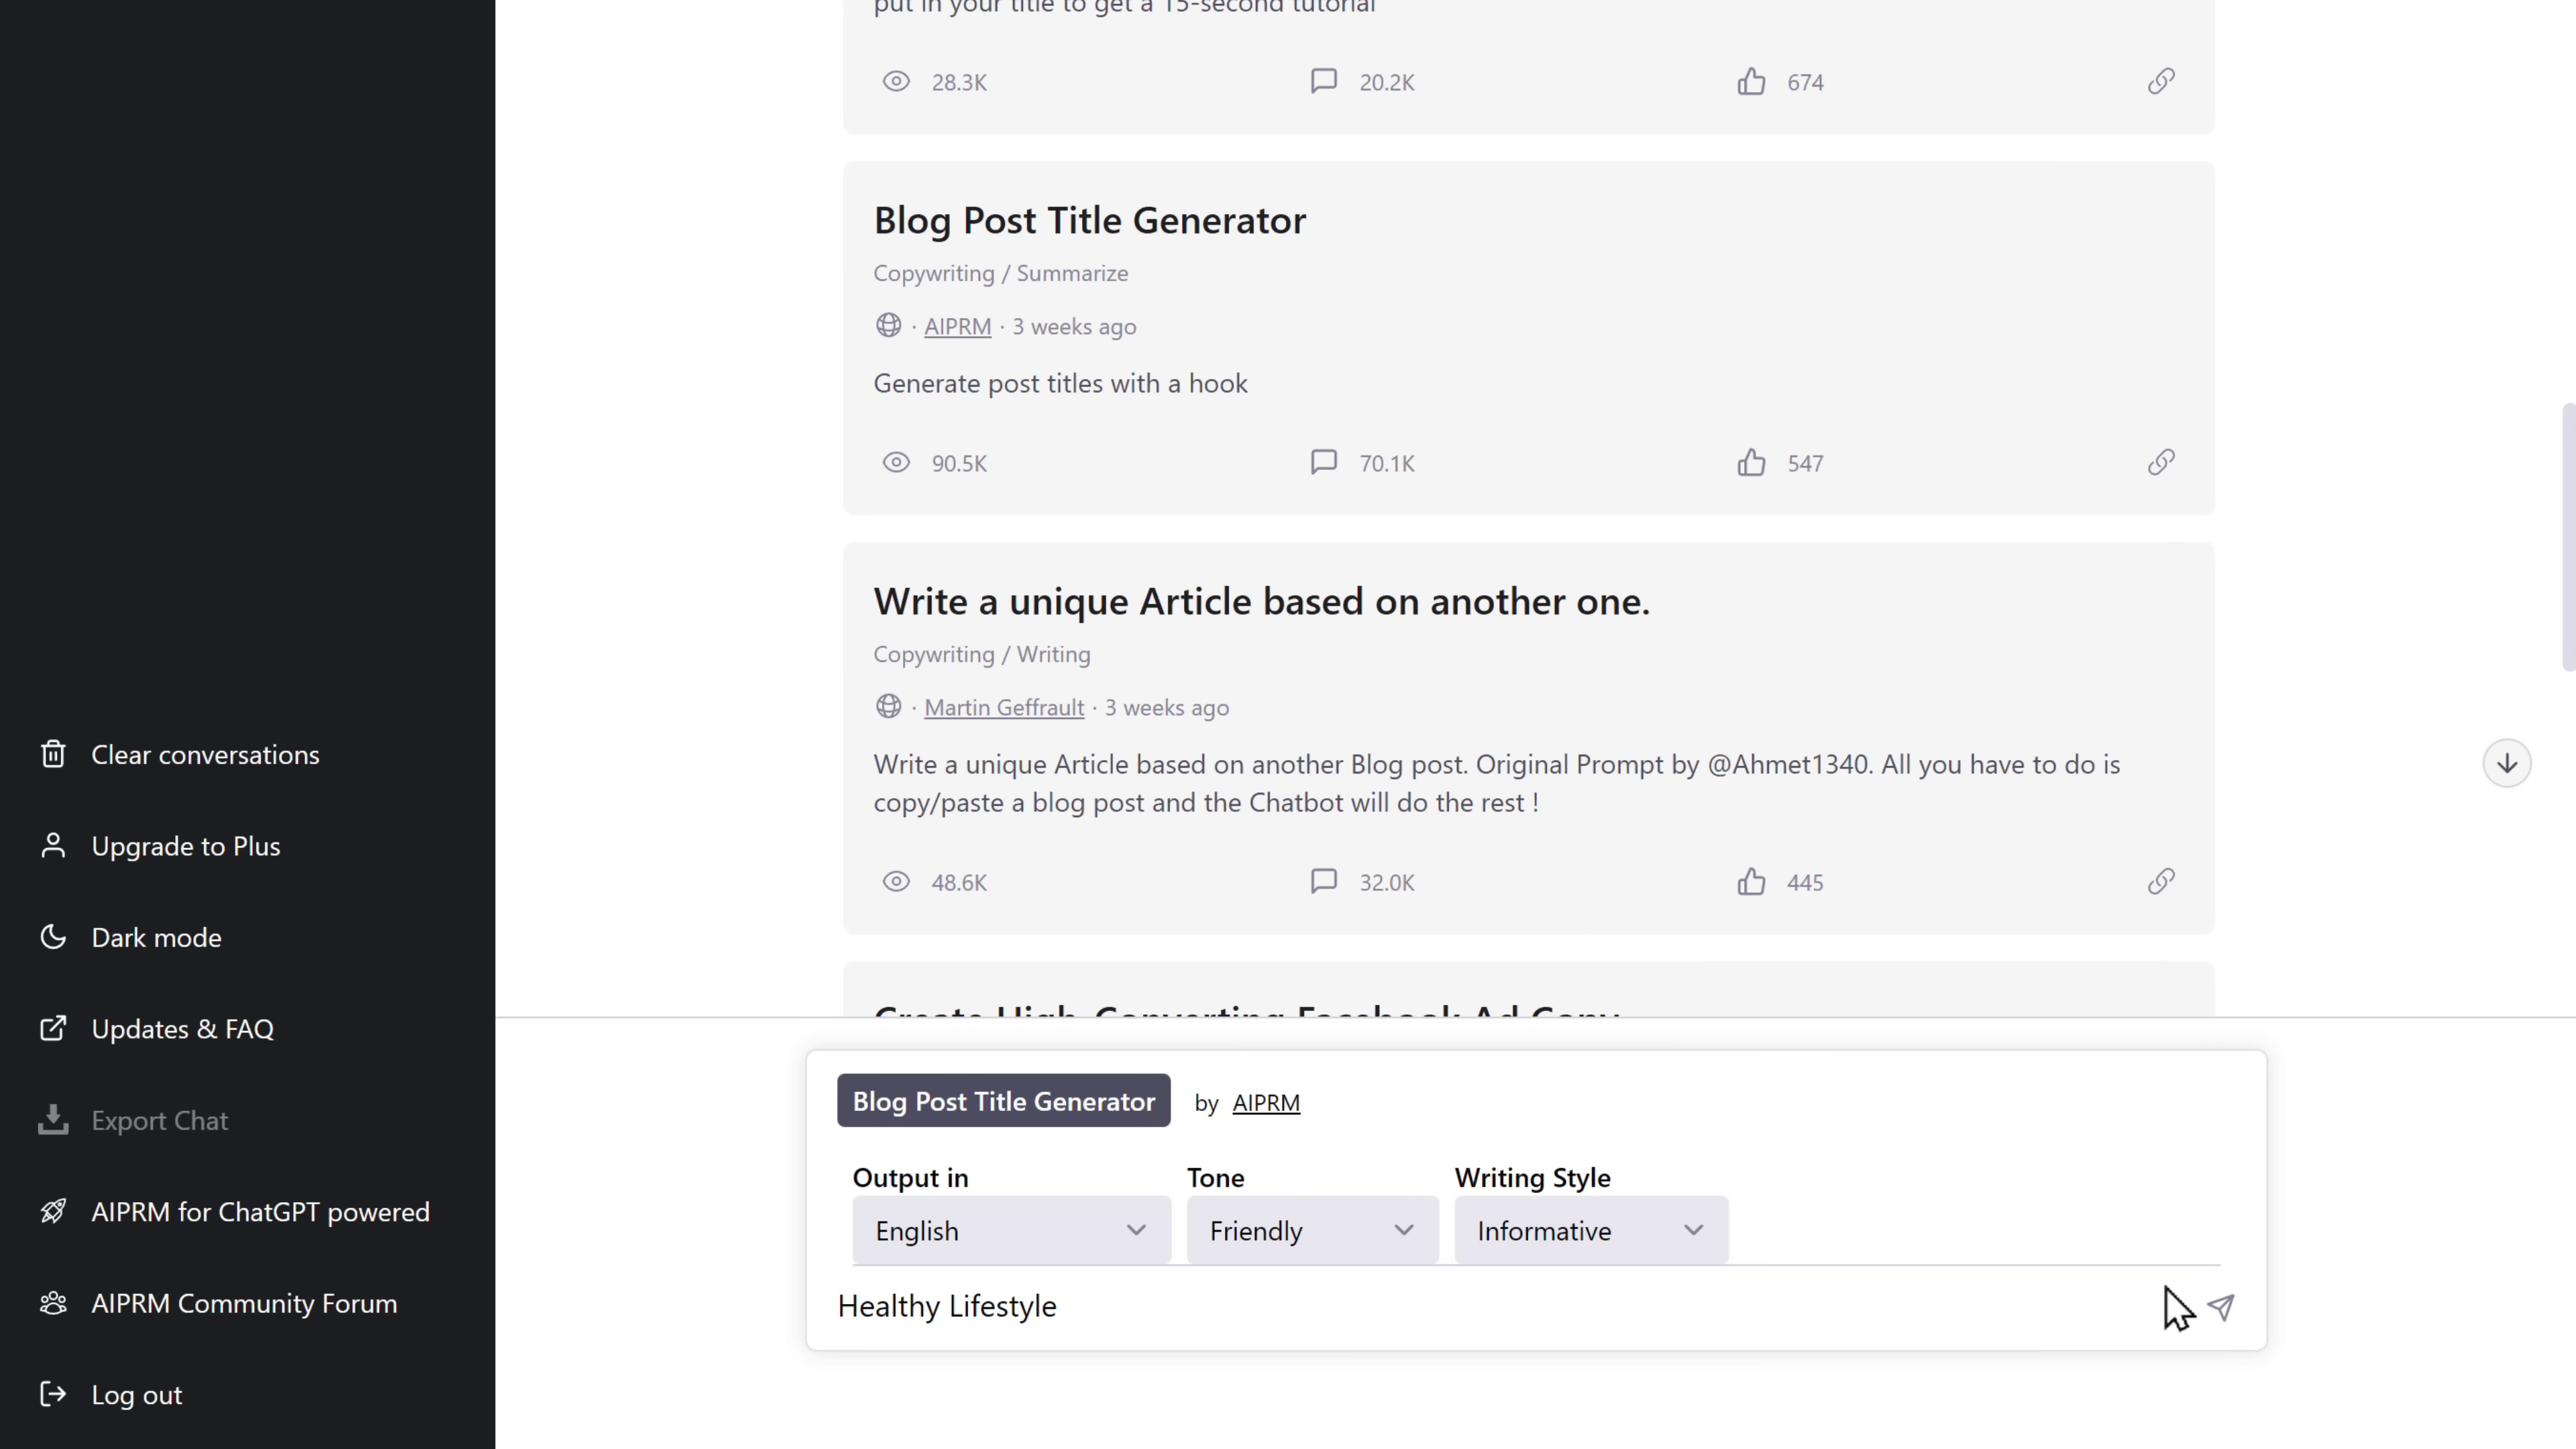Open Martin Geffrault author link

tap(1003, 708)
